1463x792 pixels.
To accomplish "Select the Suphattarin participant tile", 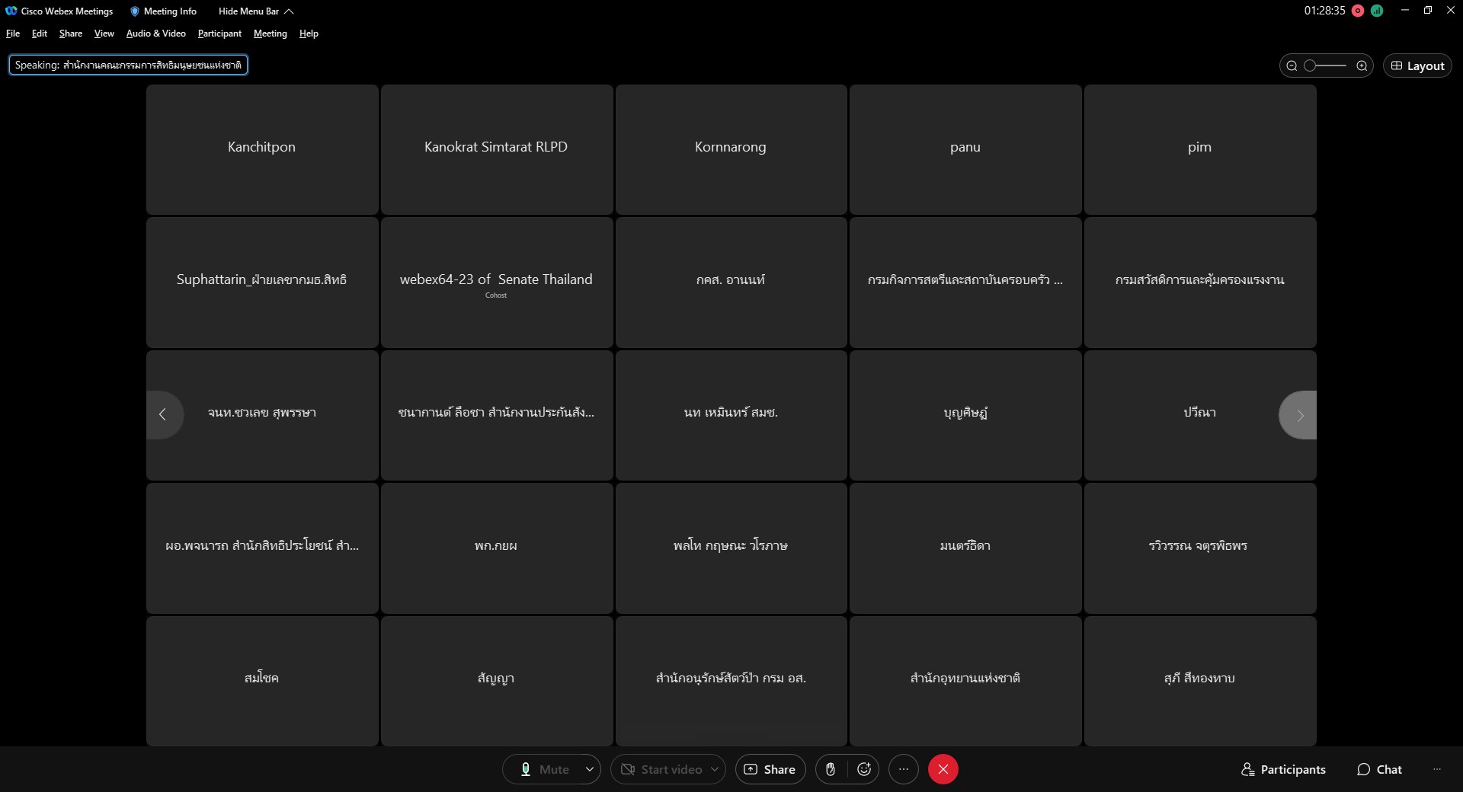I will [262, 283].
